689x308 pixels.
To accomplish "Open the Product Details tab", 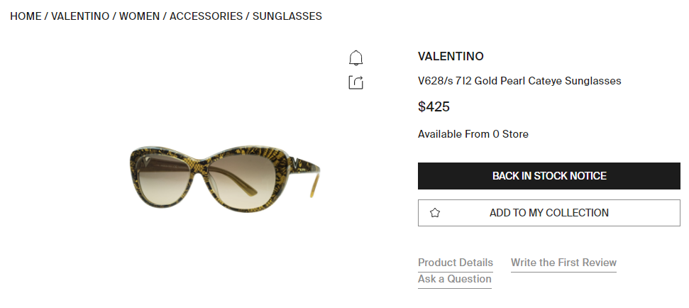I will [455, 263].
